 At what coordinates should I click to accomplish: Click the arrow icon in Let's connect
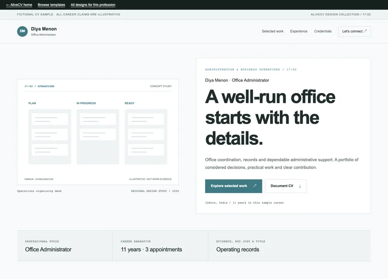[x=365, y=31]
